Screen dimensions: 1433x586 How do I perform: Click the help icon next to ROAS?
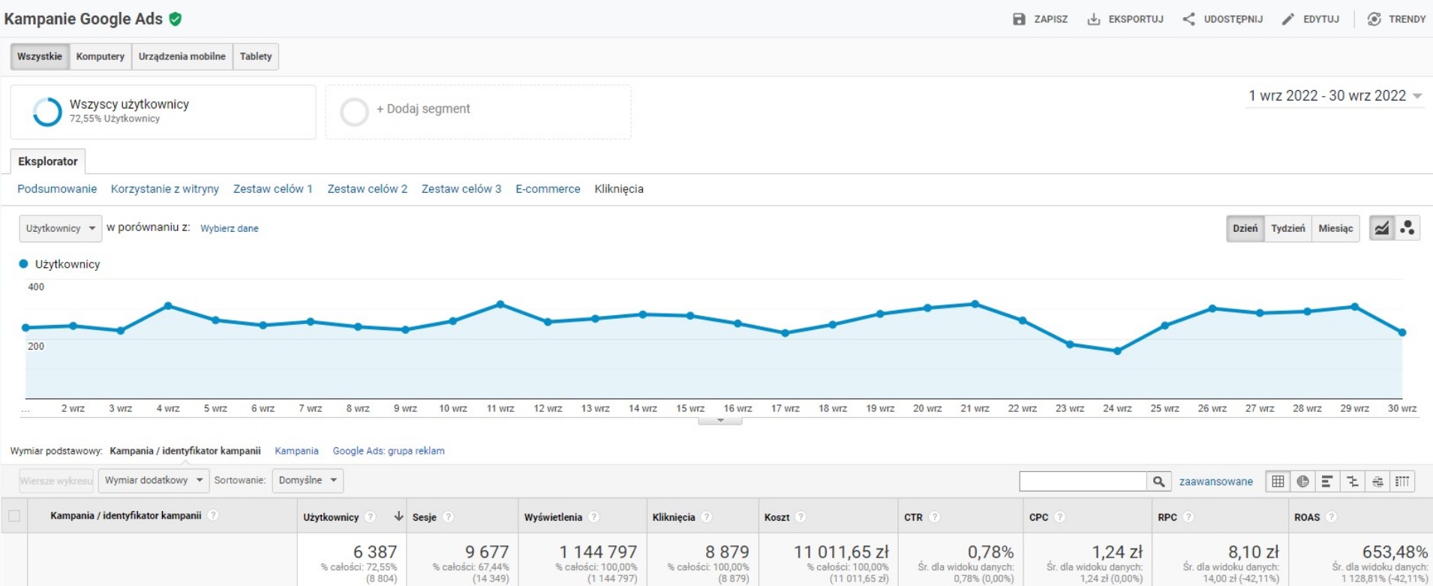click(x=1331, y=517)
